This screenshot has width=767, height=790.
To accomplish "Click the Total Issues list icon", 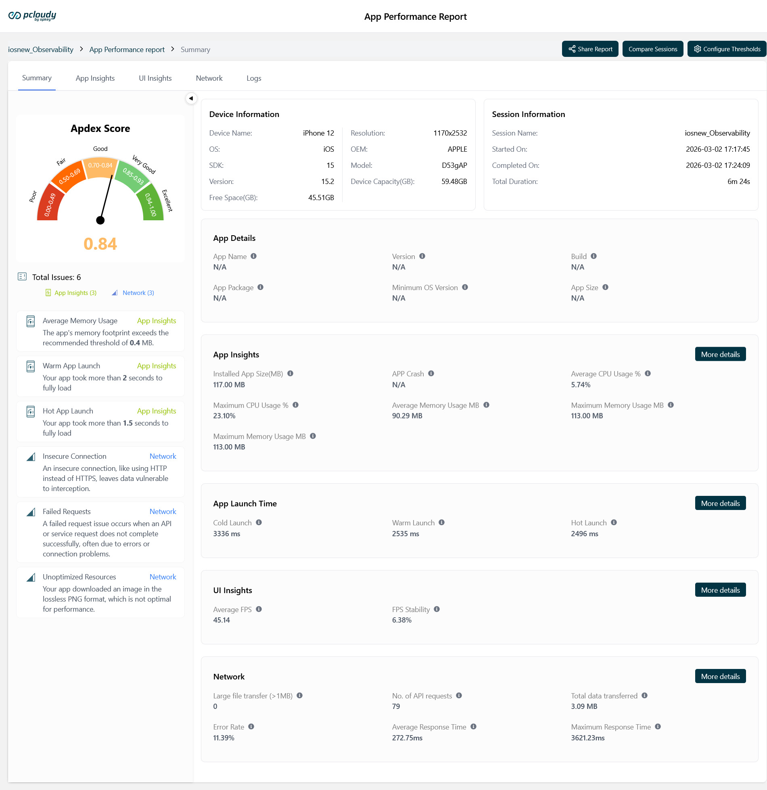I will point(23,277).
